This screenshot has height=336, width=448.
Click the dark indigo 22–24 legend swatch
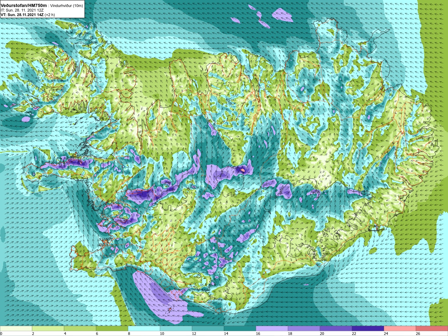coord(368,329)
